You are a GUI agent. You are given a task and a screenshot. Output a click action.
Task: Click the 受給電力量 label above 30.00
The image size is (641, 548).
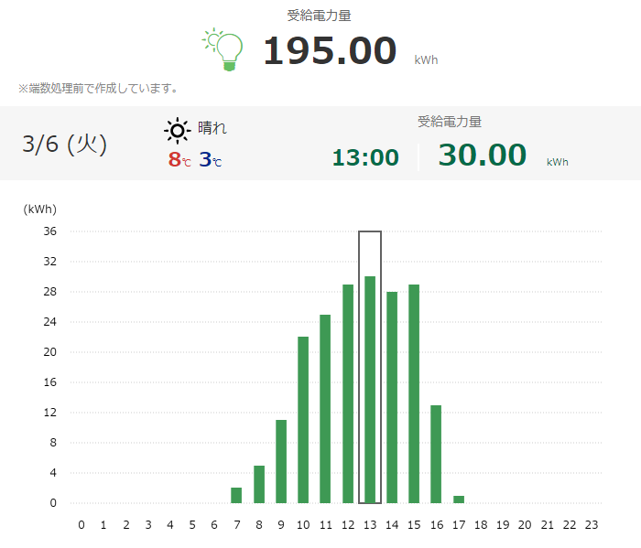coord(450,122)
